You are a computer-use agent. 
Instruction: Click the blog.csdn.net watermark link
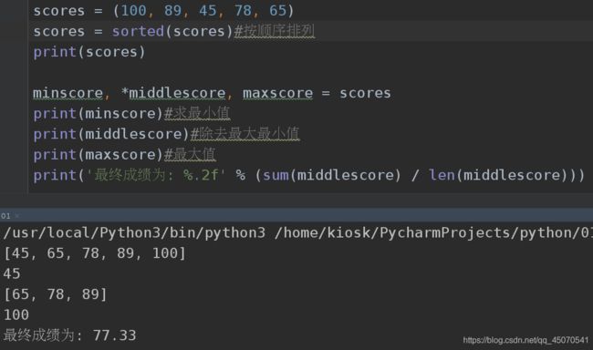point(525,340)
